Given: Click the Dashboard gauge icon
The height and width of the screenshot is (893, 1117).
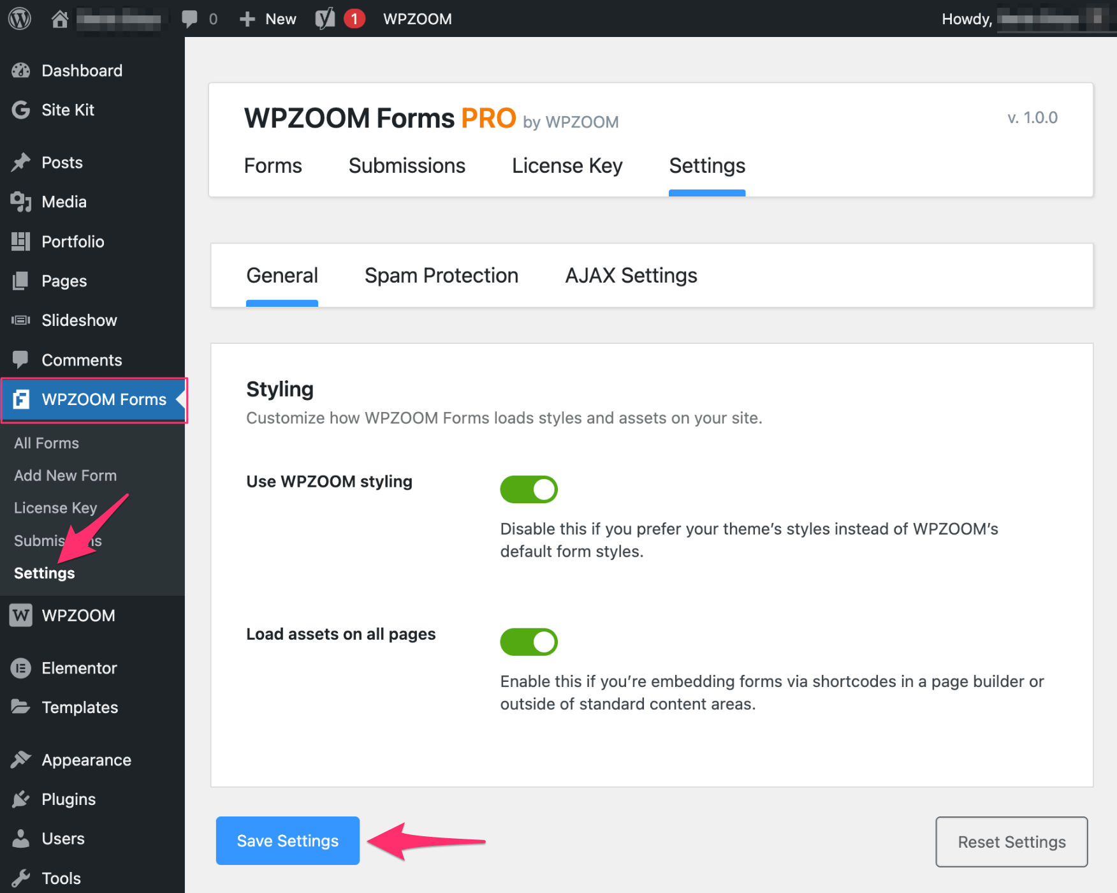Looking at the screenshot, I should coord(21,71).
